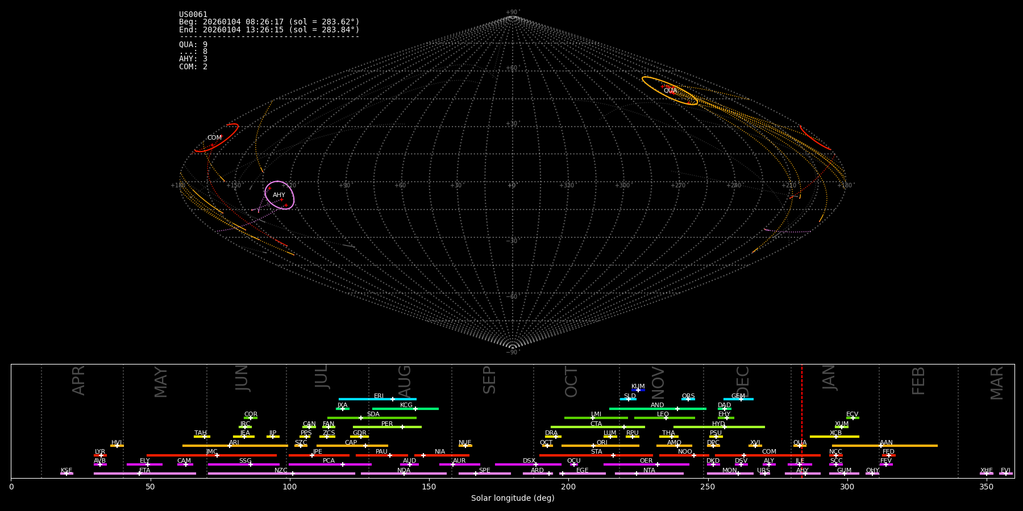Click the JAN month label in the timeline
Viewport: 1023px width, 511px height.
click(829, 378)
